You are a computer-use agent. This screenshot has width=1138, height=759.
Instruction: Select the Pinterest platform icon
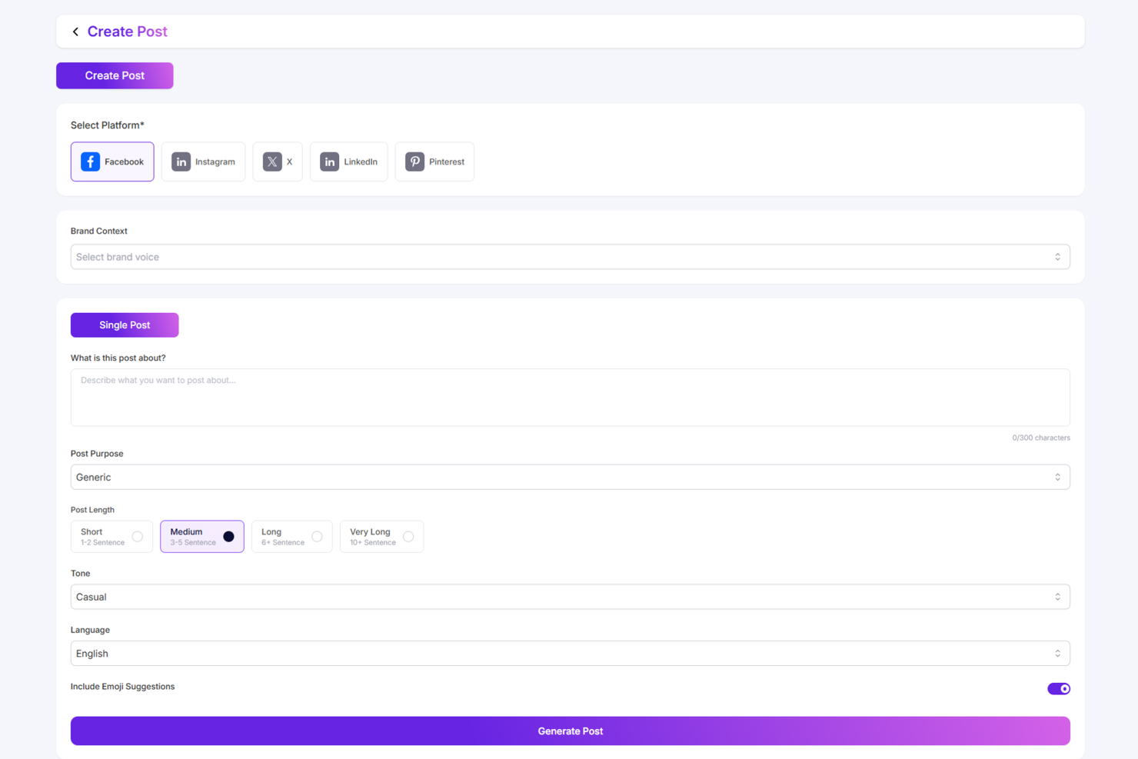click(434, 161)
